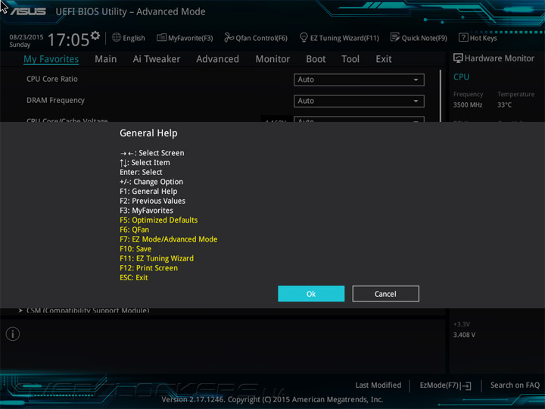Click the 08/23/2015 date text
Screen dimensions: 545x409
pos(26,37)
